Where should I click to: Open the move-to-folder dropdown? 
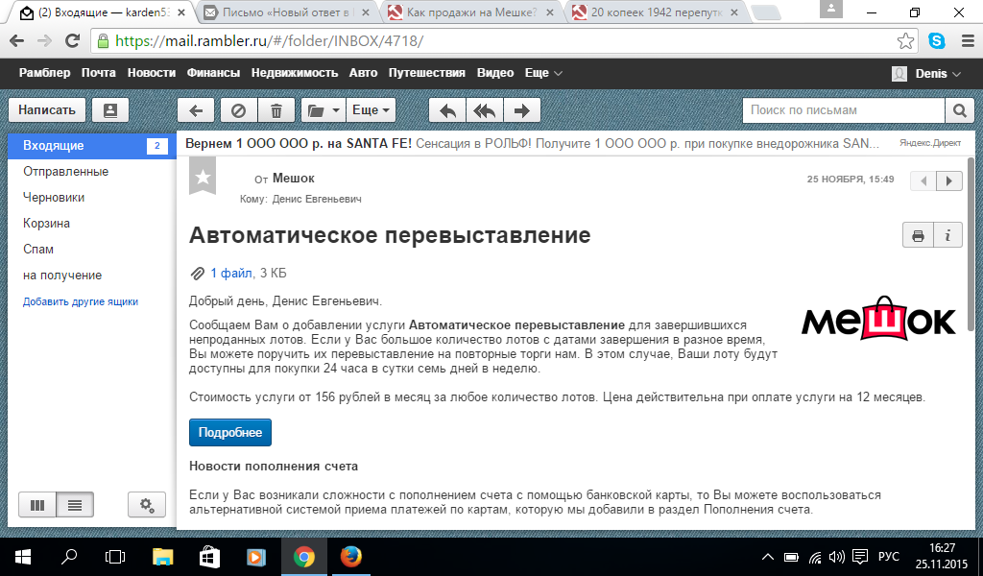pos(323,111)
